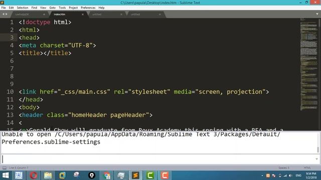Change the HTML syntax in status bar
This screenshot has width=321, height=180.
click(307, 168)
